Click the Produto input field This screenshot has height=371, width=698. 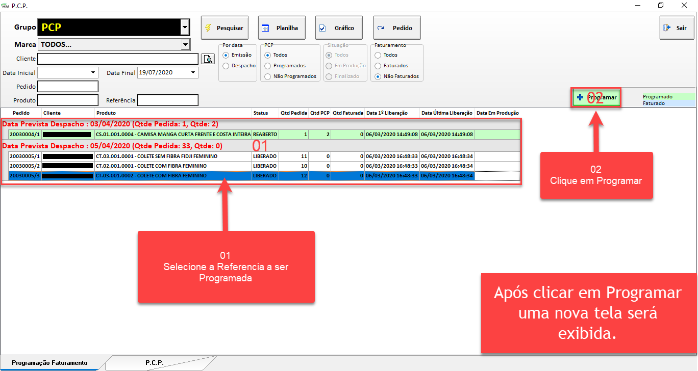pos(68,100)
